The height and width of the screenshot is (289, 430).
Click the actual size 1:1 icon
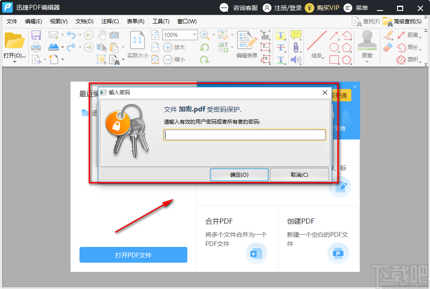137,40
